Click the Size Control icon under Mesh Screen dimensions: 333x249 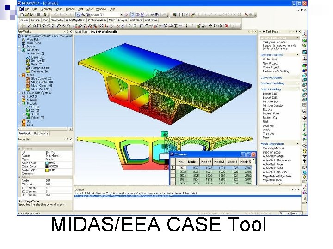pyautogui.click(x=28, y=78)
